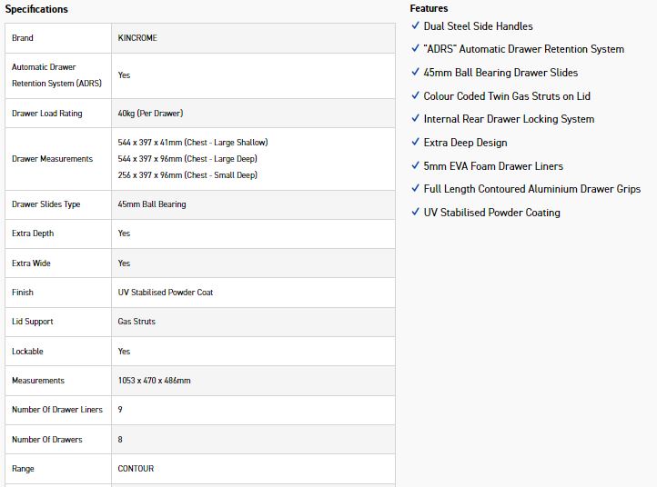657x487 pixels.
Task: Click the Features heading
Action: coord(429,8)
